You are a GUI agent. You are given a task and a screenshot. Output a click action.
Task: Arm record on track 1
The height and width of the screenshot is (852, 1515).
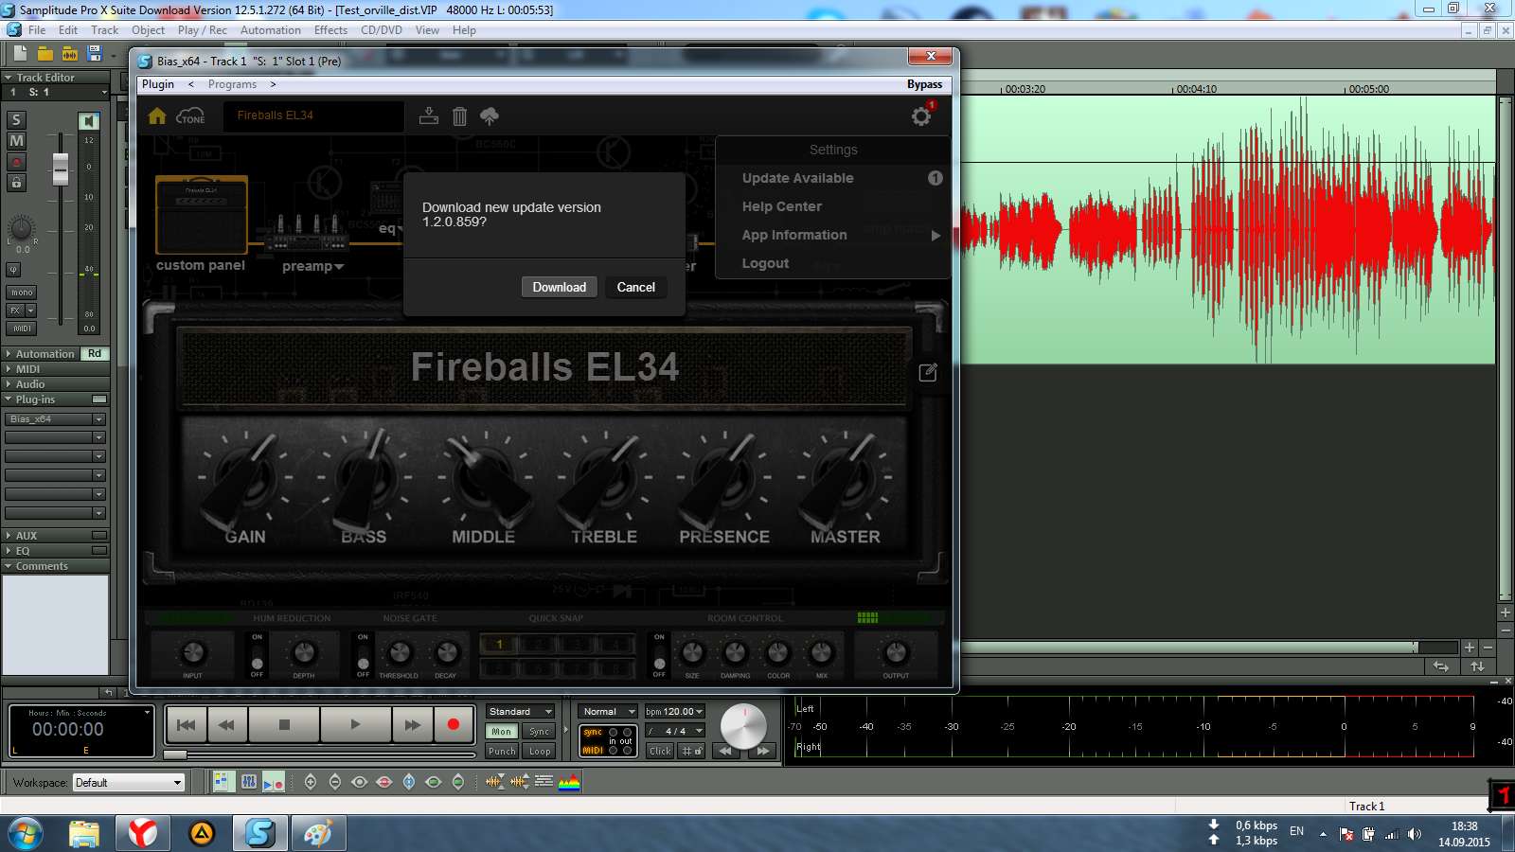click(x=16, y=162)
